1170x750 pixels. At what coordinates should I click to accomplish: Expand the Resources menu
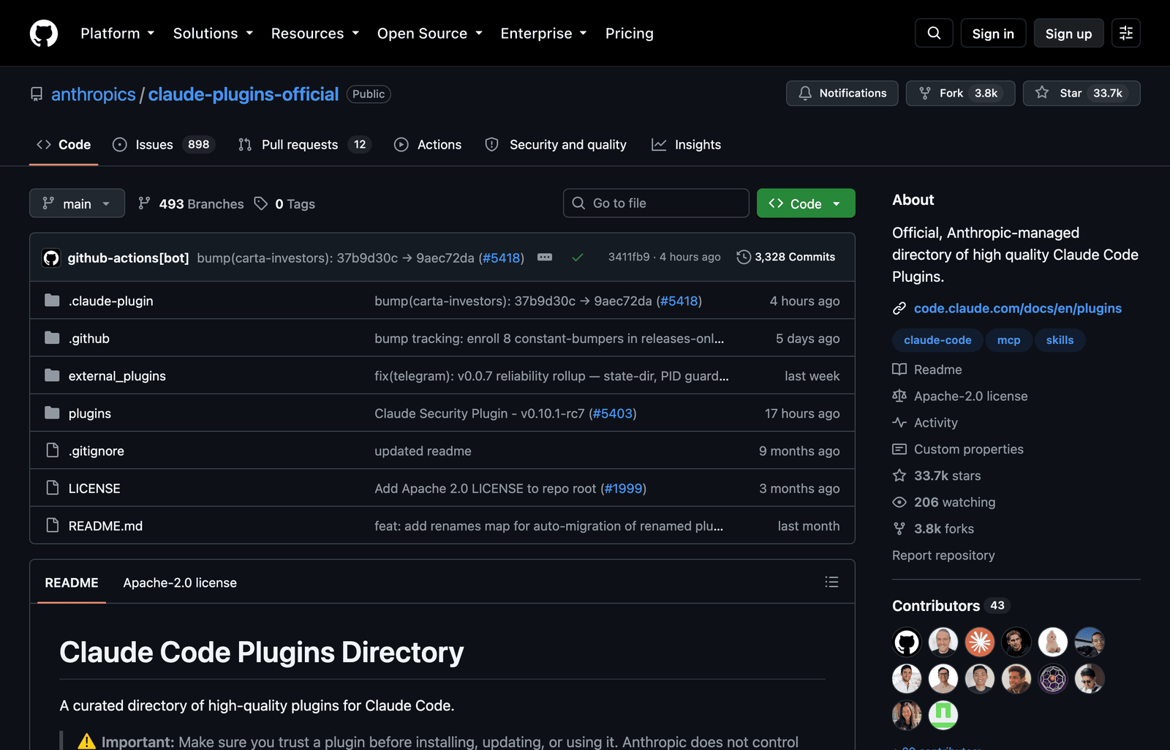click(315, 34)
